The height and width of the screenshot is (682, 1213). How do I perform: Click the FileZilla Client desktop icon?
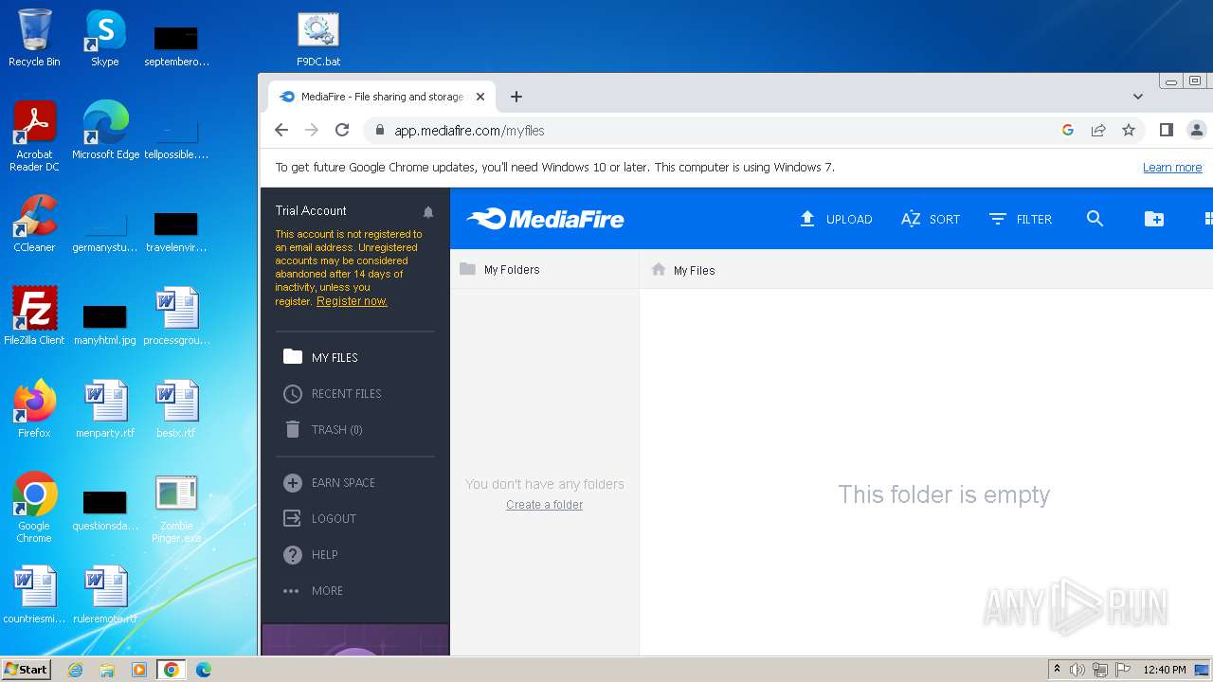click(x=34, y=316)
